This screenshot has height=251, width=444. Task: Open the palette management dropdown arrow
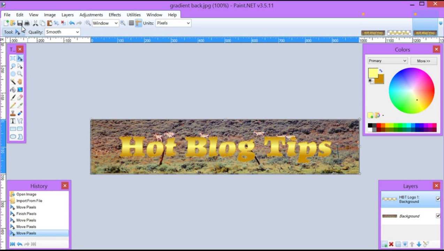383,115
